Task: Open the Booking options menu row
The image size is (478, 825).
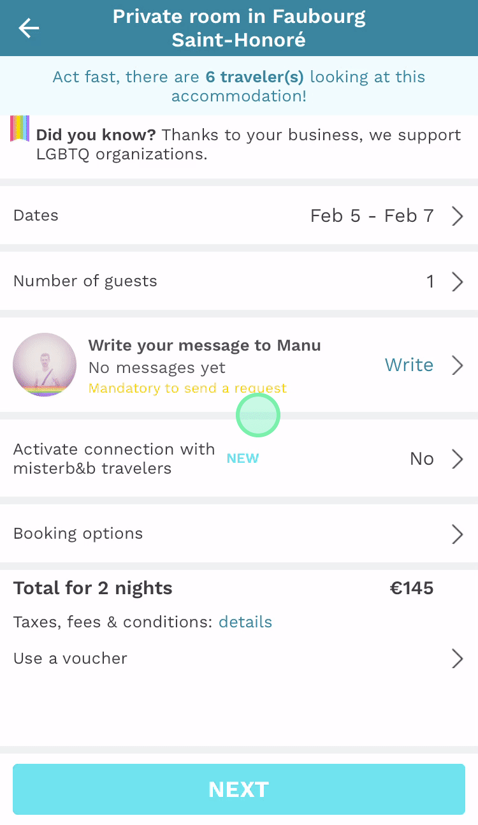Action: [78, 534]
